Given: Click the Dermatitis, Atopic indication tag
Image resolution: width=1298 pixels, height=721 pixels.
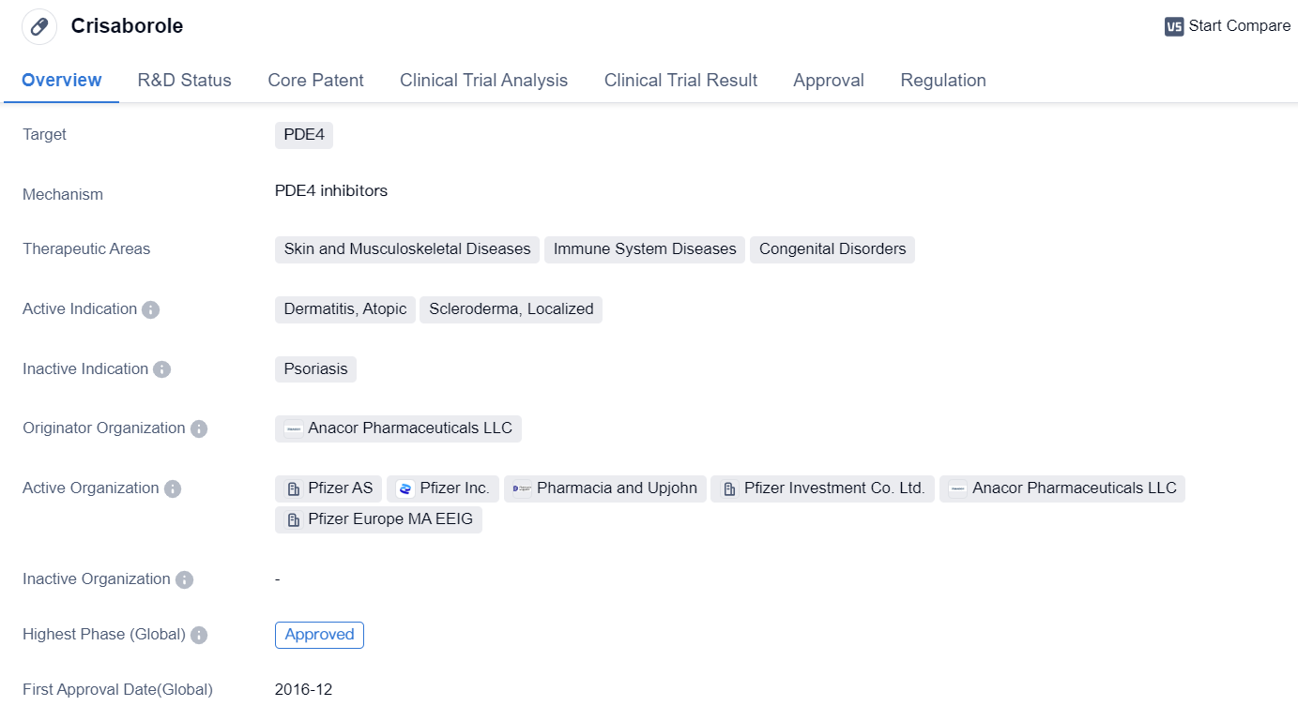Looking at the screenshot, I should tap(344, 309).
